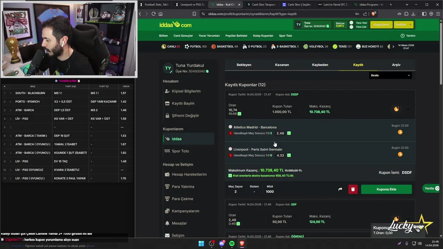
Task: Click Para Yatır in header
Action: tap(361, 23)
